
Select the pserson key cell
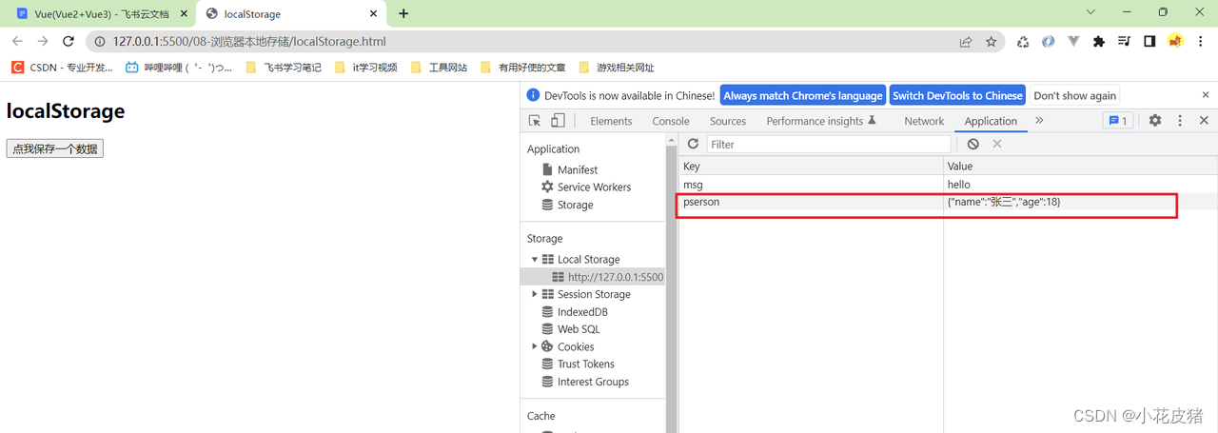(x=811, y=202)
